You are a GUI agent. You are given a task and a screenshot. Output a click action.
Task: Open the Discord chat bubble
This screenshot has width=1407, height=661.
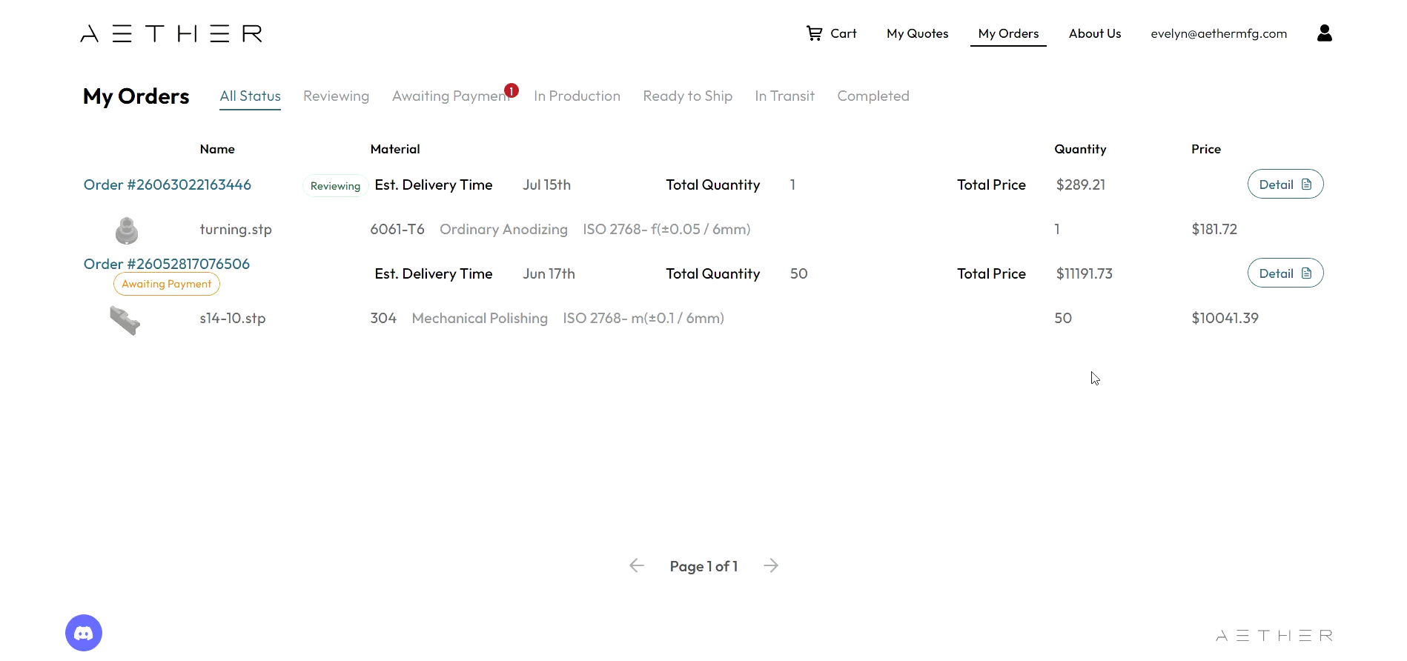coord(84,633)
